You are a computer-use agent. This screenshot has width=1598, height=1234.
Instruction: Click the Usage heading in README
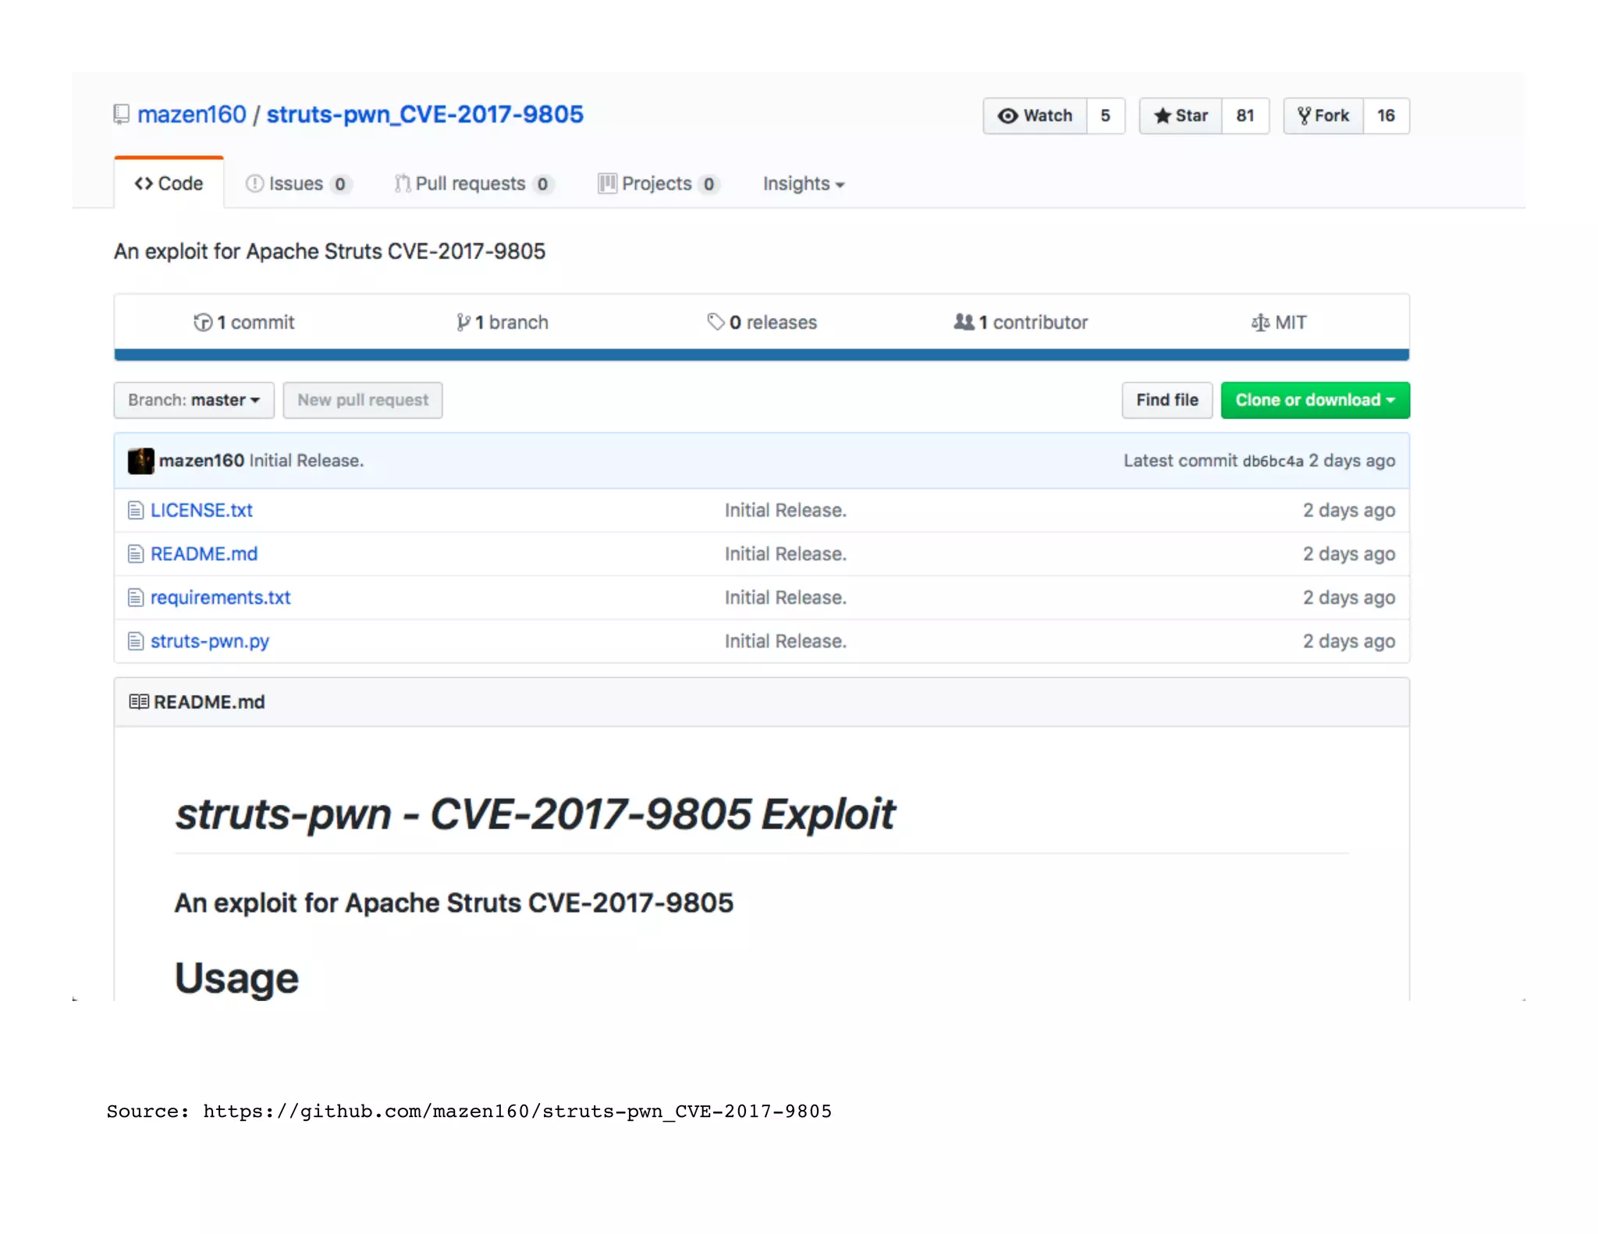[x=236, y=978]
